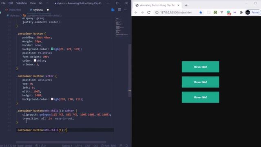Split the editor to the right
Viewport: 261px width, 147px height.
point(119,10)
